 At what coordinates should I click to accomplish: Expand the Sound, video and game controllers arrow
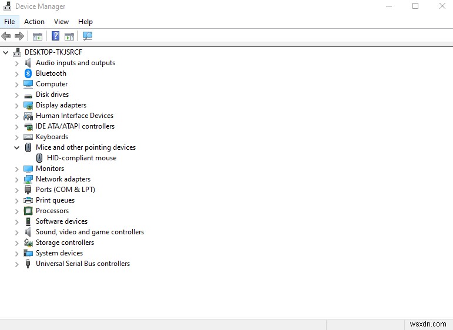(x=17, y=233)
